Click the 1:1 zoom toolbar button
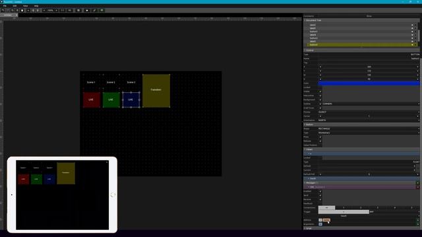The height and width of the screenshot is (237, 422). coord(63,11)
